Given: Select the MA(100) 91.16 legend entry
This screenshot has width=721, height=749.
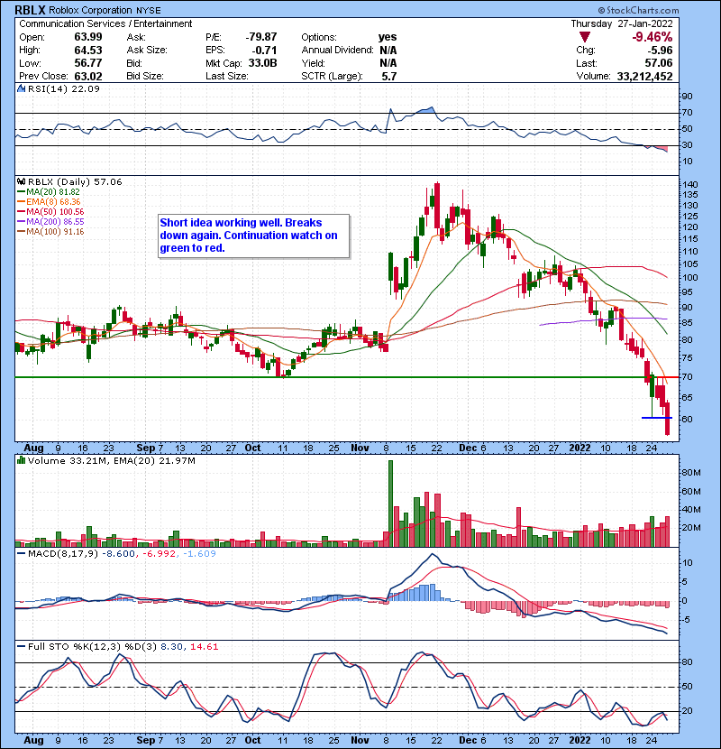Looking at the screenshot, I should pos(56,231).
